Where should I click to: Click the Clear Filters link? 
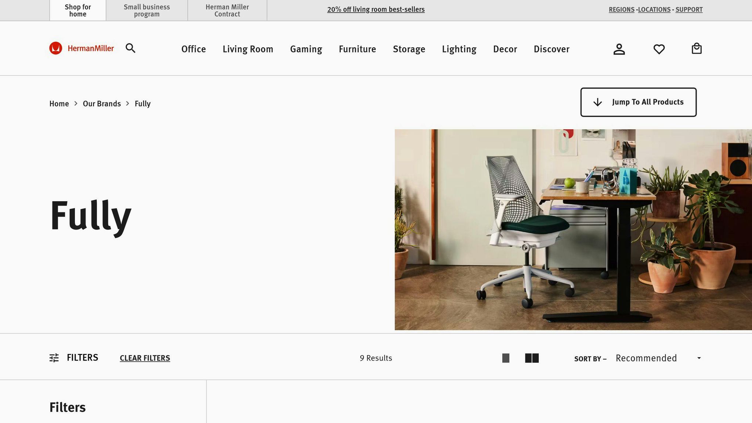145,358
